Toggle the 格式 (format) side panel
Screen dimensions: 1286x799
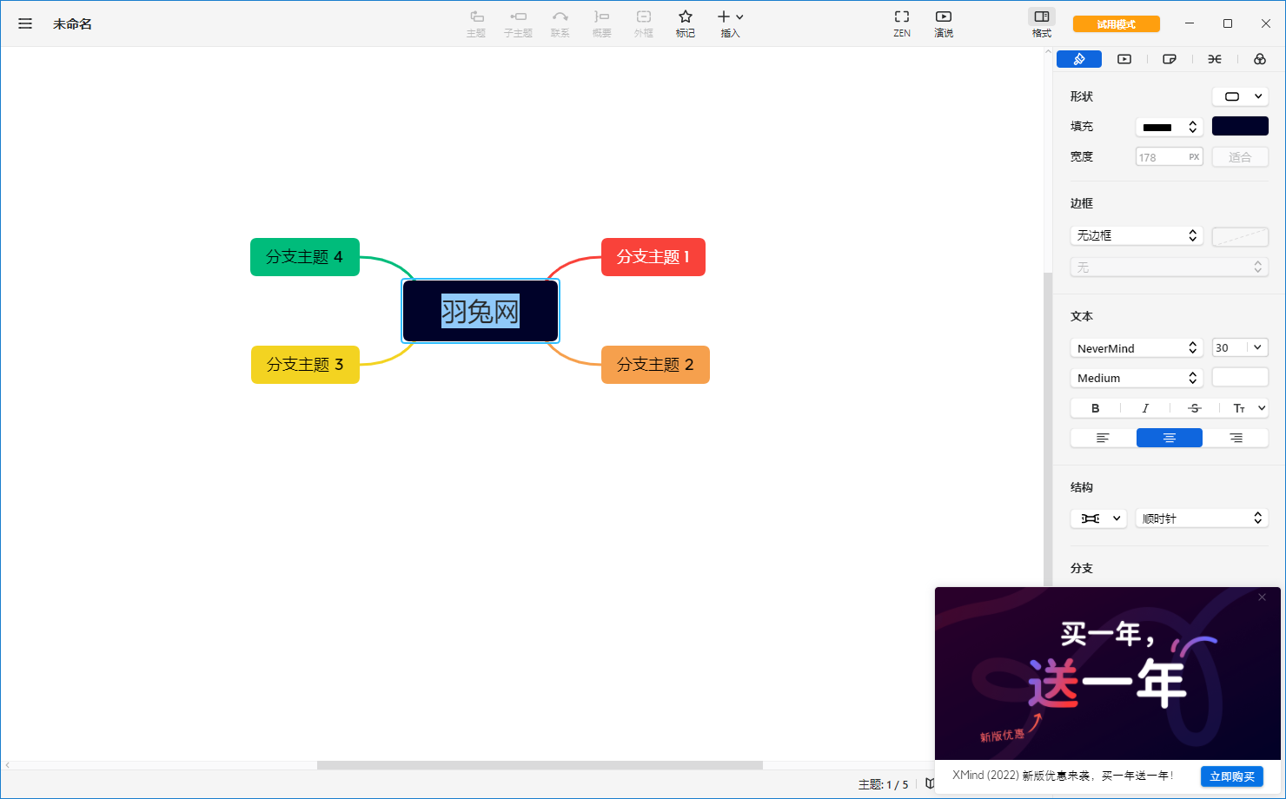1042,23
